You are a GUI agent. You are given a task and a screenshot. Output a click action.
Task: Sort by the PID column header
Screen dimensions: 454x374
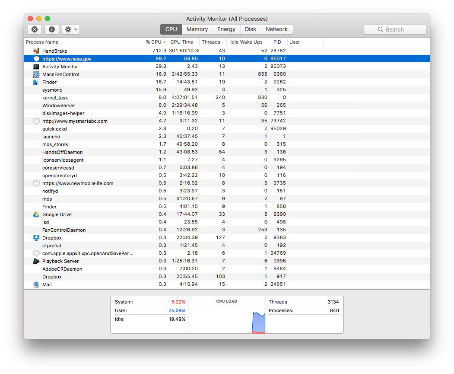pos(278,42)
